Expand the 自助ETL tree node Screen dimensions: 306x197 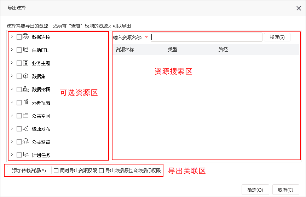[x=12, y=50]
